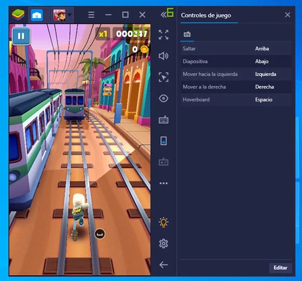Screen dimensions: 302x281
Task: Toggle on-screen controls eye icon
Action: [x=164, y=98]
